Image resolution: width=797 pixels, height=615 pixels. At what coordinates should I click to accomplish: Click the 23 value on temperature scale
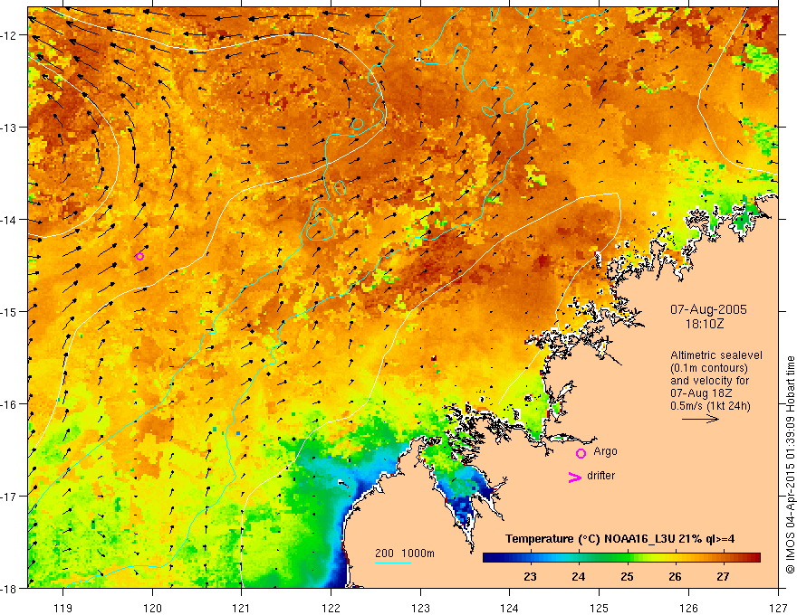point(530,576)
